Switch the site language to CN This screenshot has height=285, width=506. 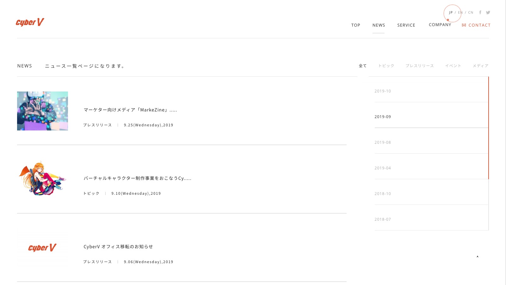471,13
